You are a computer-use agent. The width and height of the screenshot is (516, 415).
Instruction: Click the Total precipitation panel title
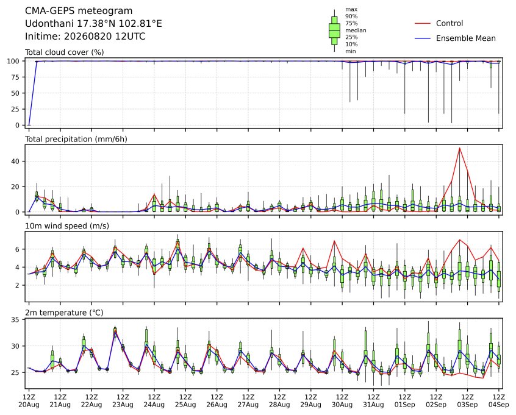pyautogui.click(x=76, y=139)
